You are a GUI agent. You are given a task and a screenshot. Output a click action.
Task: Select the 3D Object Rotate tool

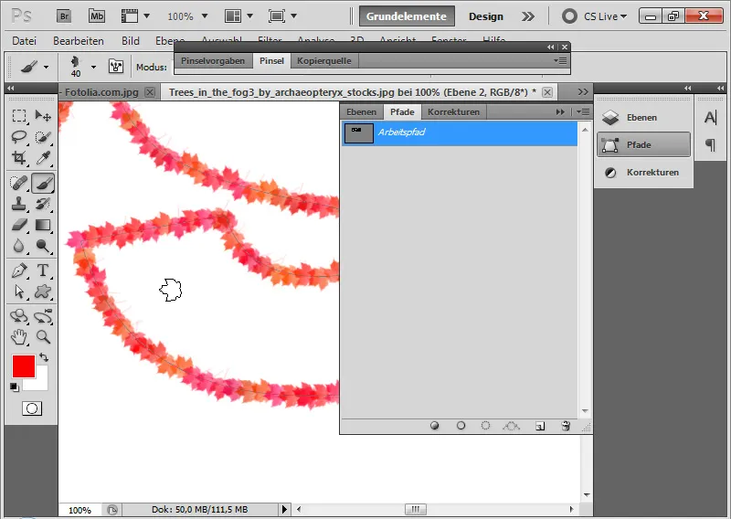coord(19,316)
